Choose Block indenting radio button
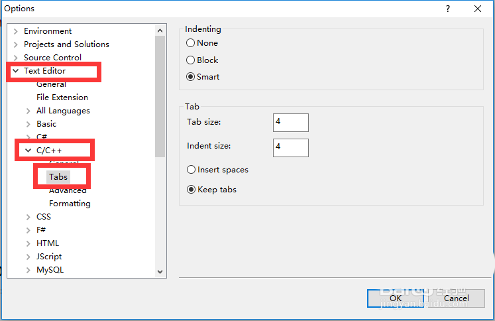Image resolution: width=495 pixels, height=321 pixels. [191, 60]
